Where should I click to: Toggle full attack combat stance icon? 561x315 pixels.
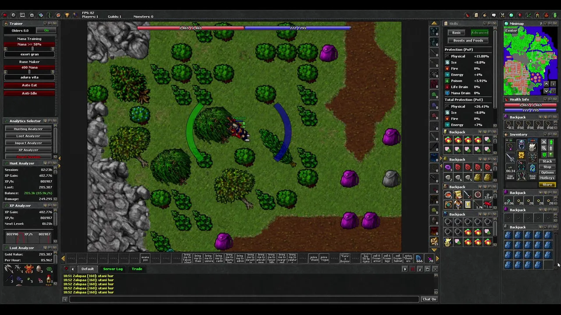click(544, 141)
